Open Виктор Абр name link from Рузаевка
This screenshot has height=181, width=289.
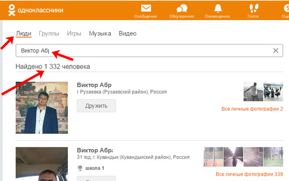[94, 85]
